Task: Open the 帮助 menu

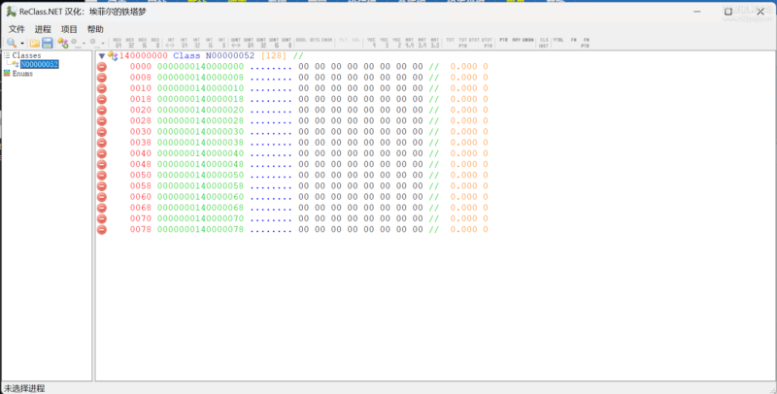Action: click(x=95, y=29)
